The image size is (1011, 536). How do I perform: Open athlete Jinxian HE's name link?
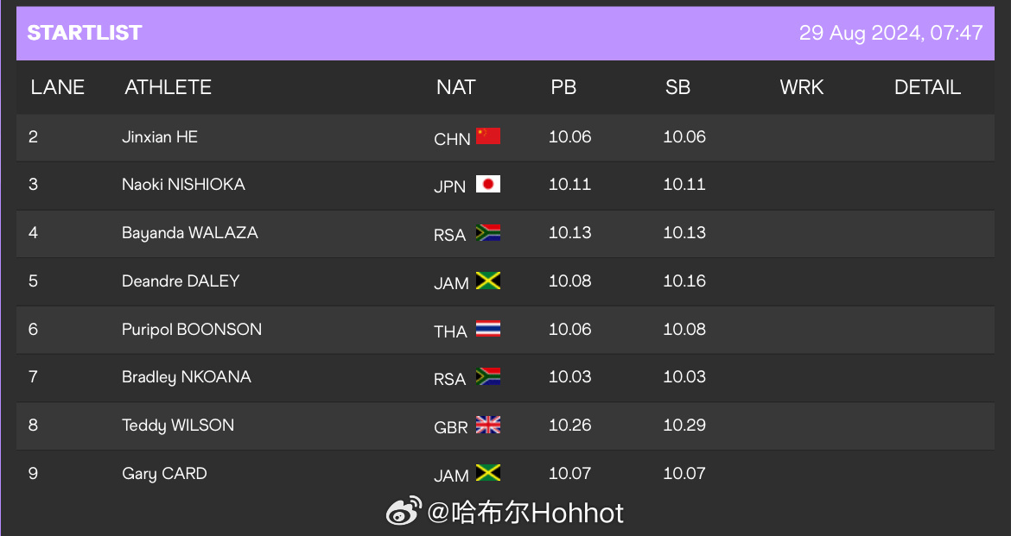(160, 136)
